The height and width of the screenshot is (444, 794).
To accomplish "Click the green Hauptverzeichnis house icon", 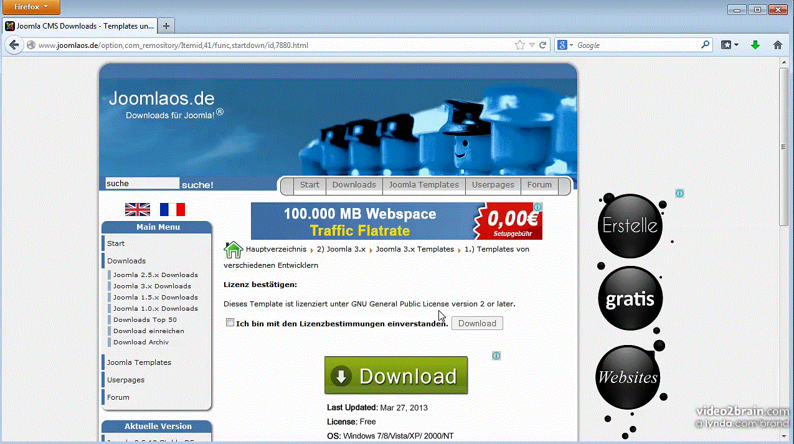I will [x=233, y=249].
